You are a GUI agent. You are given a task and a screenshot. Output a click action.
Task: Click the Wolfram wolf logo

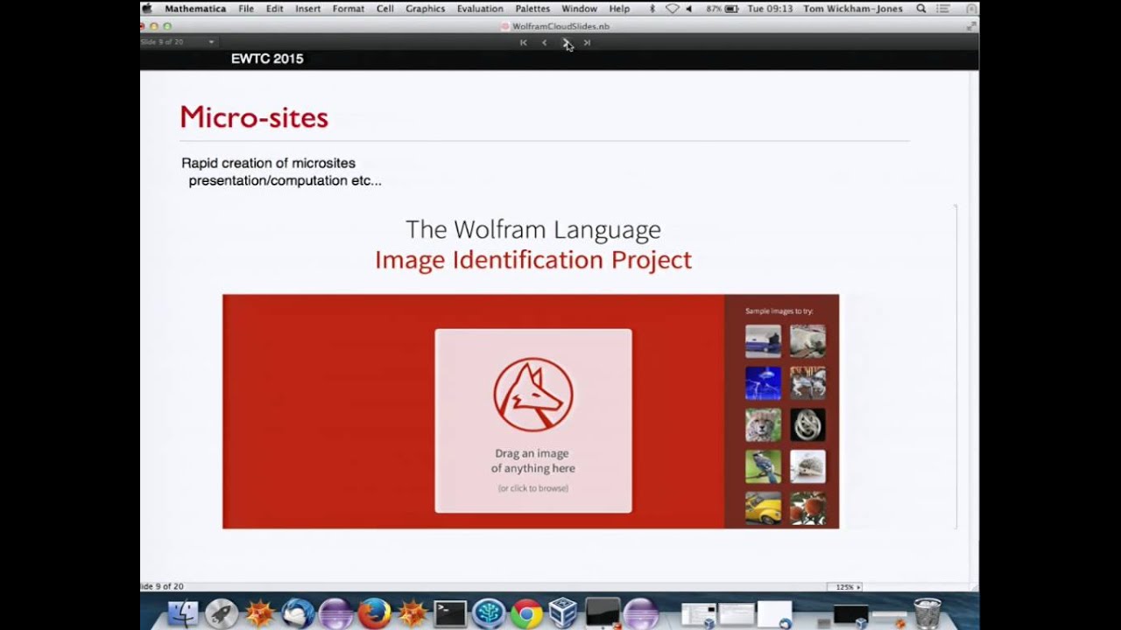pos(533,395)
